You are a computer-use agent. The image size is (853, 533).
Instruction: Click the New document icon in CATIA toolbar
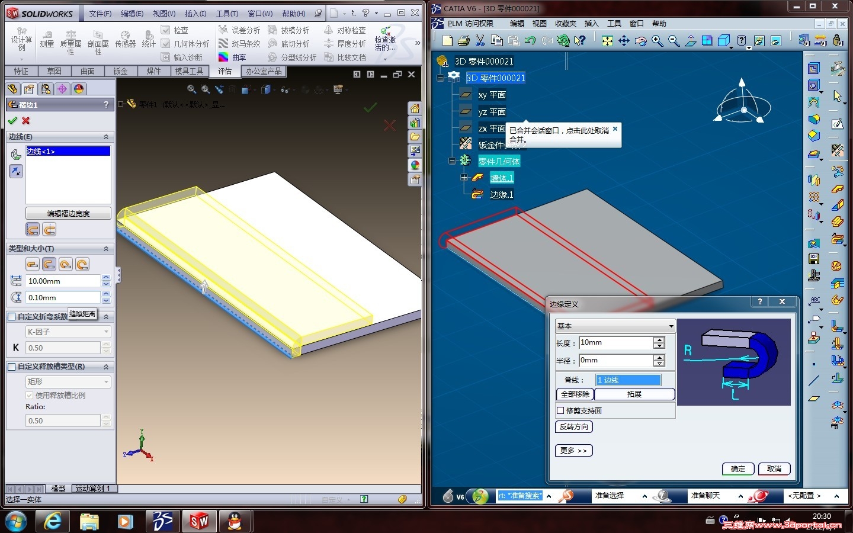(x=447, y=40)
